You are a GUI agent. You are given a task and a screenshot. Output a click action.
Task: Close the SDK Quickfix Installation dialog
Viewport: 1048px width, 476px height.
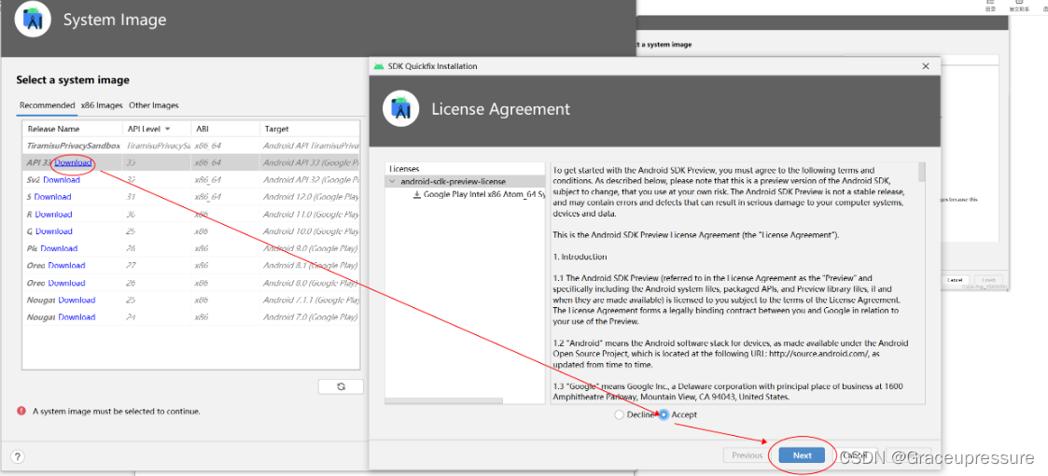coord(926,66)
